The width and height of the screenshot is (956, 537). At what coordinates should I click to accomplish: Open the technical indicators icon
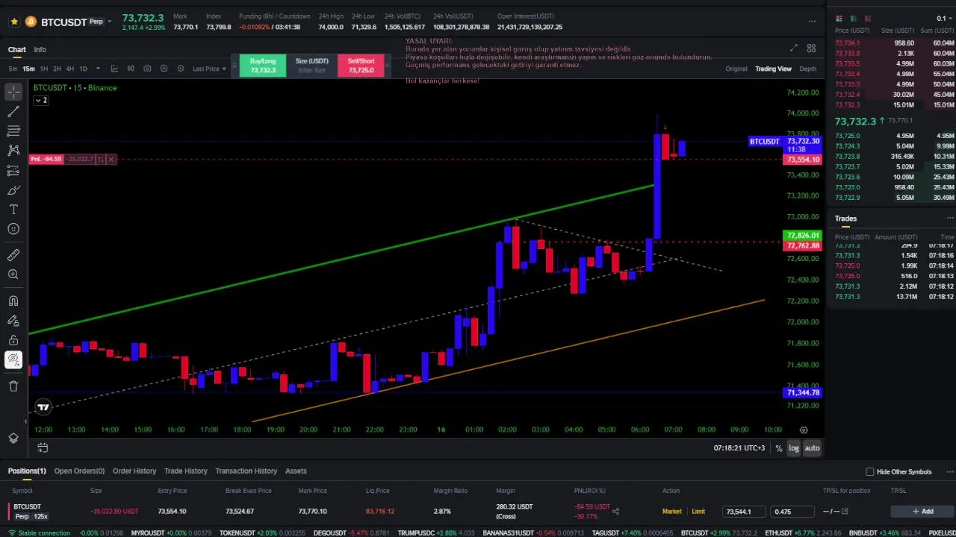[114, 69]
